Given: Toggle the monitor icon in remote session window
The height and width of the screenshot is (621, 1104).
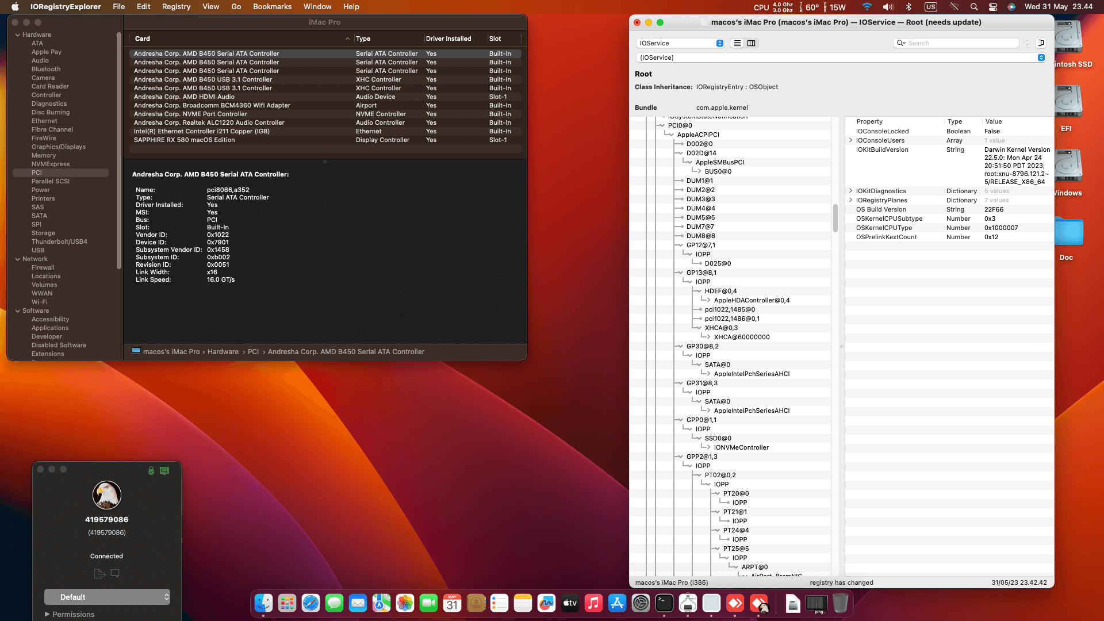Looking at the screenshot, I should point(165,470).
